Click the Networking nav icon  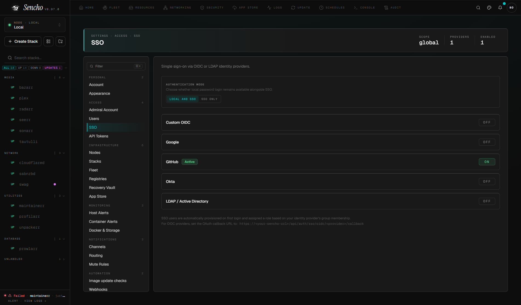coord(165,8)
